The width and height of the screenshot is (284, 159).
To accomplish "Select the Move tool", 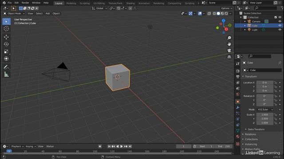I will tap(6, 37).
